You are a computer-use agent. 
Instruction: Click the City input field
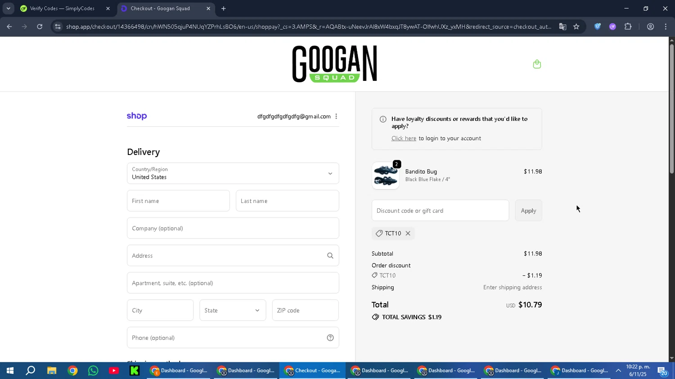coord(160,310)
